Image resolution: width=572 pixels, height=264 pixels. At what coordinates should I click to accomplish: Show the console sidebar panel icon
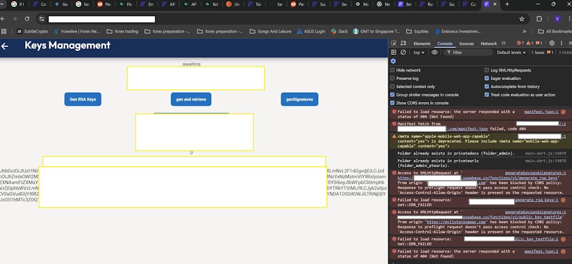[394, 52]
